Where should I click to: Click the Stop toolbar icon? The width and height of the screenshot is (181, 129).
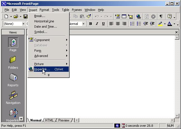(153, 16)
